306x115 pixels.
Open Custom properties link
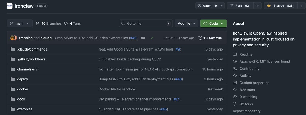point(254,83)
